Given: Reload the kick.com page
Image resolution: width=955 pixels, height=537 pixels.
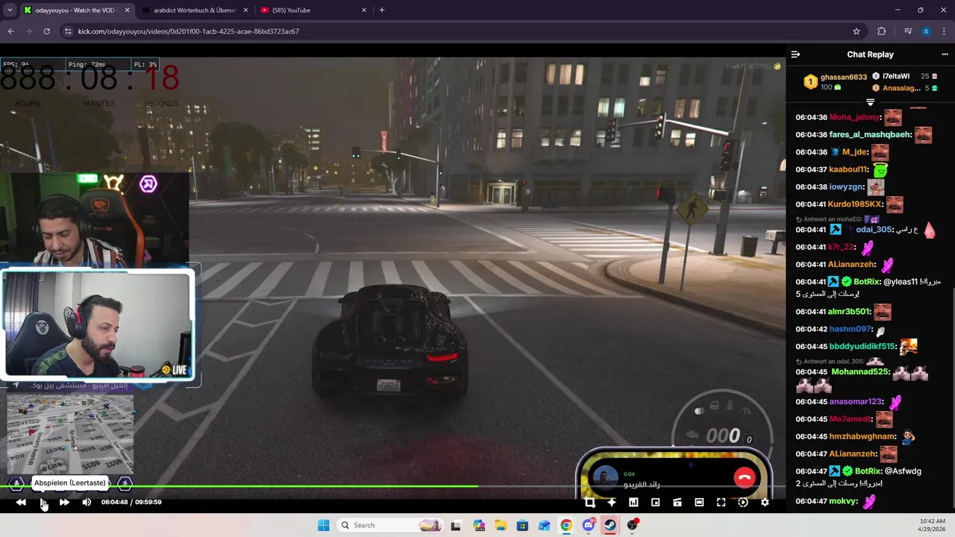Looking at the screenshot, I should (46, 31).
